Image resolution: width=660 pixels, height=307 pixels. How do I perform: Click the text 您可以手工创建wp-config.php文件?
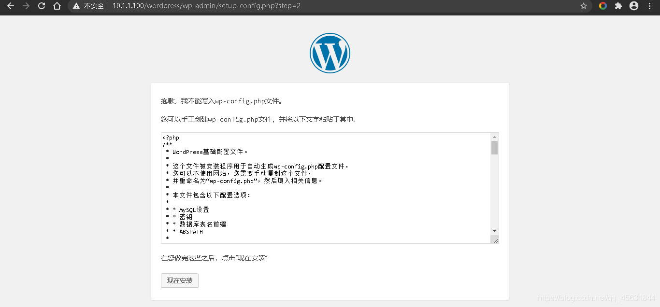tap(217, 119)
